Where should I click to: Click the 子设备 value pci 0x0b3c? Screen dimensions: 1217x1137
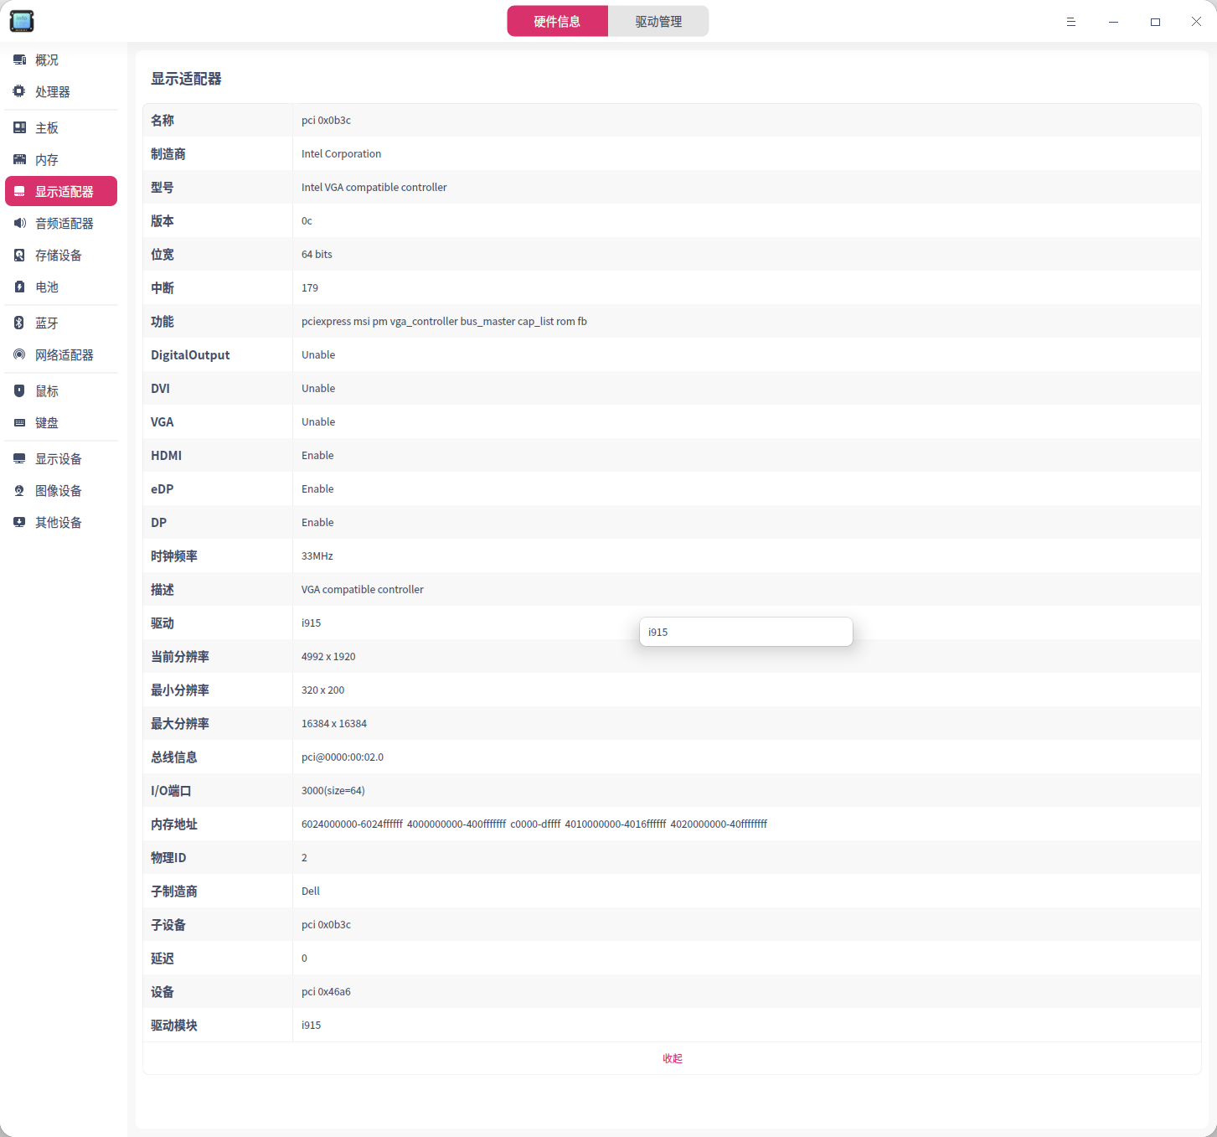coord(326,924)
